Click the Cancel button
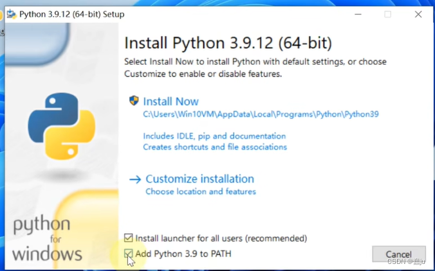The width and height of the screenshot is (435, 271). [x=399, y=254]
